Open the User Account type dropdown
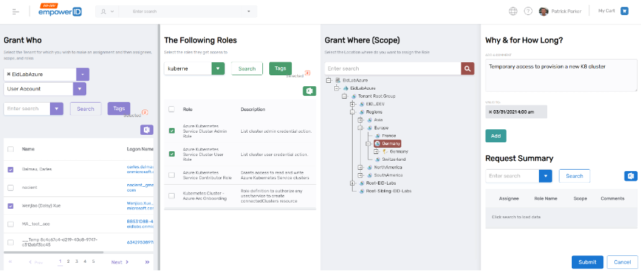The width and height of the screenshot is (641, 271). (x=79, y=89)
